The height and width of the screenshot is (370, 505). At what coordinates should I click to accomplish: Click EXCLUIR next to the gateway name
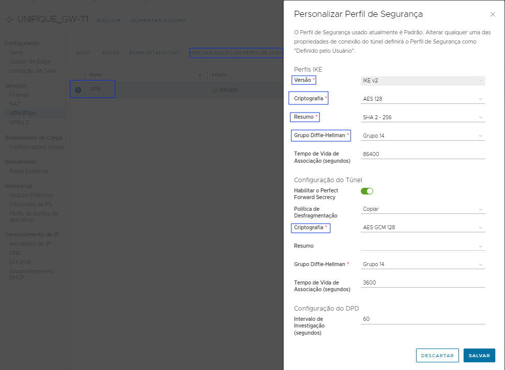tap(109, 20)
